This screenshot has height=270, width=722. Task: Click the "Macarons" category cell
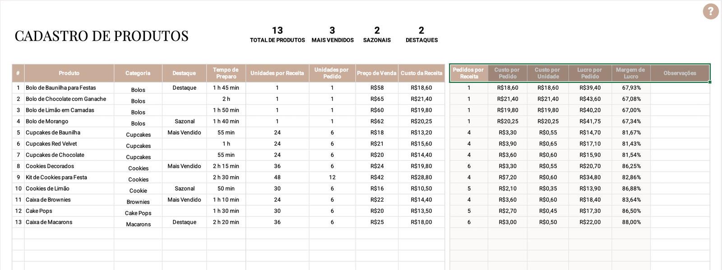(138, 222)
